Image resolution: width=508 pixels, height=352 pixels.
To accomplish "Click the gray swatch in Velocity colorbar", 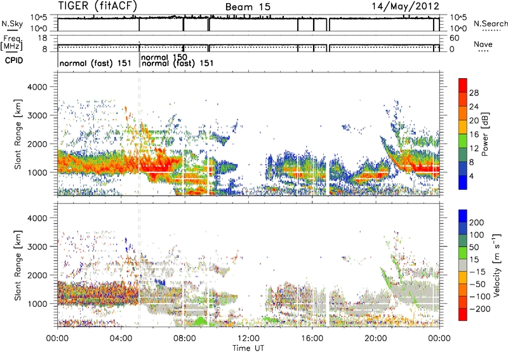I will 463,265.
